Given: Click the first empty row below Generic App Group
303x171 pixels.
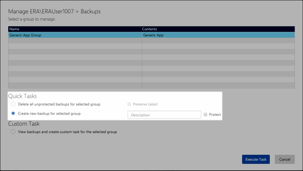Looking at the screenshot, I should click(75, 41).
